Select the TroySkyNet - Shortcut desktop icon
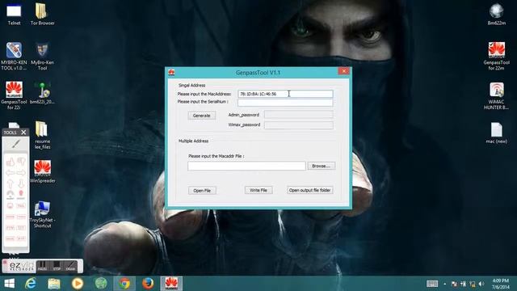This screenshot has height=291, width=517. (42, 214)
